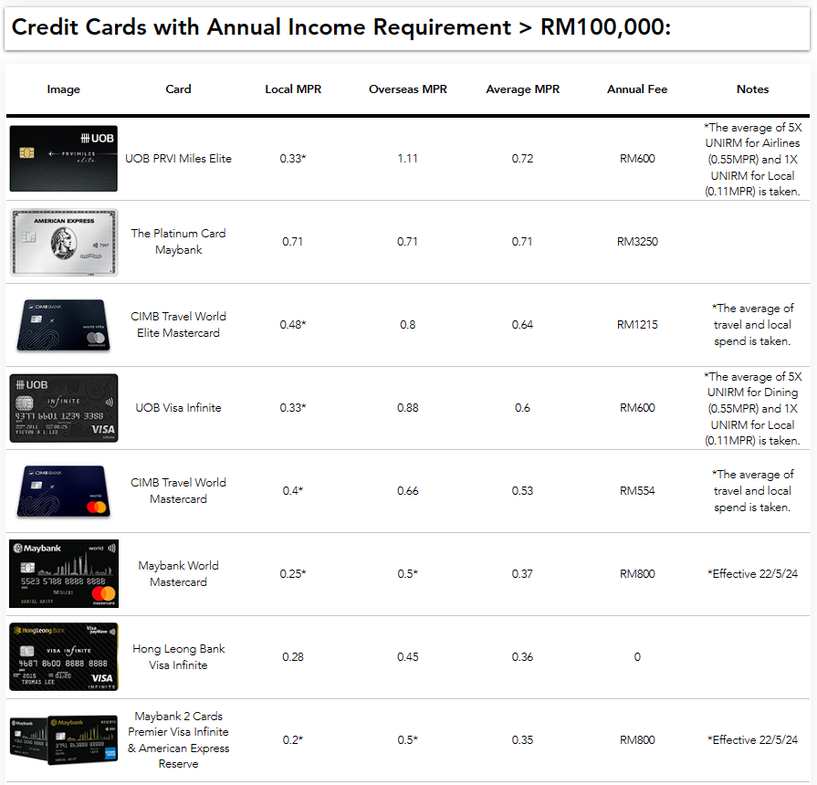Select the card name UOB PRVI Miles Elite

[178, 158]
